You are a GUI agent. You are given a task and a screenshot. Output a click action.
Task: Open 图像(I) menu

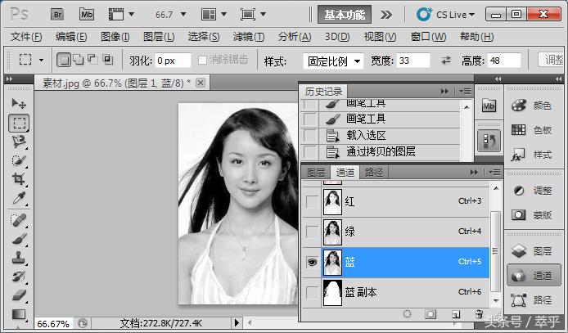coord(115,37)
